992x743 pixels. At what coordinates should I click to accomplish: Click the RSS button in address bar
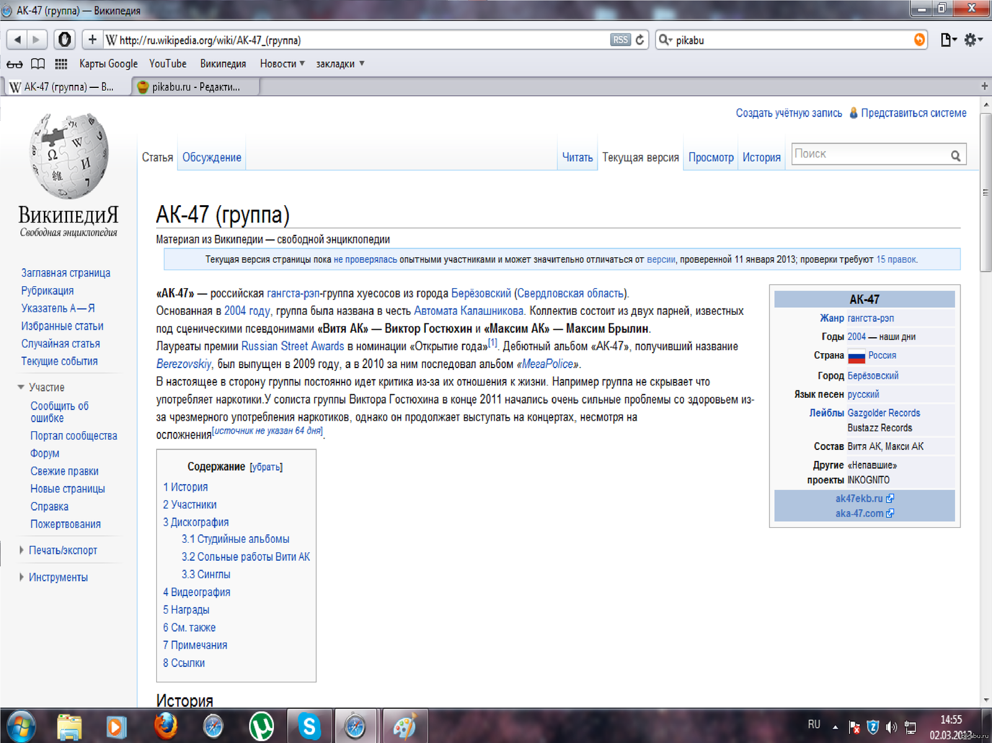pyautogui.click(x=620, y=40)
